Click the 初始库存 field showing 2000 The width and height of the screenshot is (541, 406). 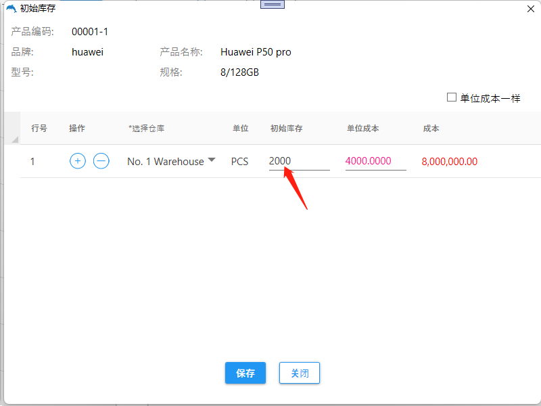click(298, 161)
